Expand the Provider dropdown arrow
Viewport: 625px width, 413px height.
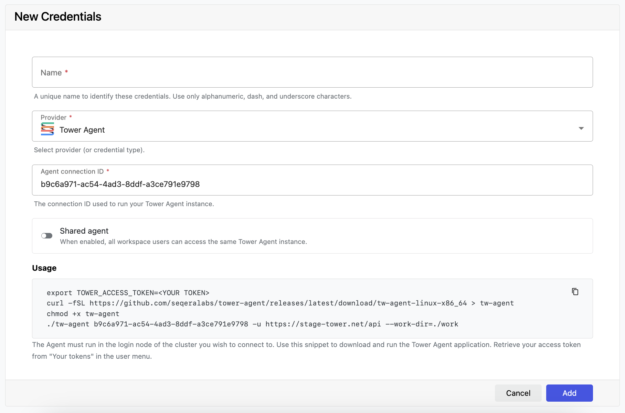tap(581, 129)
